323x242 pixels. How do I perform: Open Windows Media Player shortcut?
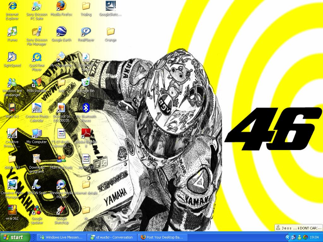tap(62, 185)
